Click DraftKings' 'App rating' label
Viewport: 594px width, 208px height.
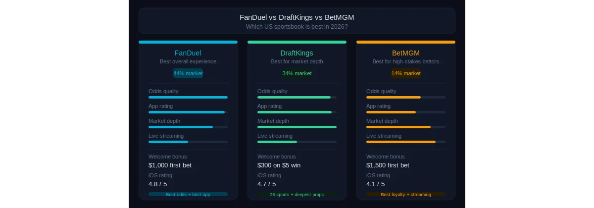[269, 106]
